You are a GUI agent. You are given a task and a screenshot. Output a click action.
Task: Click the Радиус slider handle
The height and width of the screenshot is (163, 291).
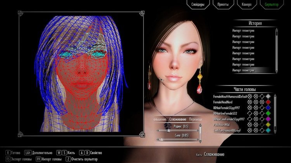(168, 130)
